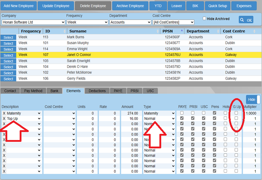
Task: Click the Hide button in elements panel
Action: 251,100
